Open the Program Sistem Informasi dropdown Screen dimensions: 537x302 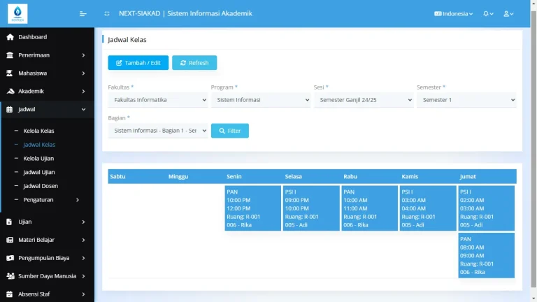[261, 100]
